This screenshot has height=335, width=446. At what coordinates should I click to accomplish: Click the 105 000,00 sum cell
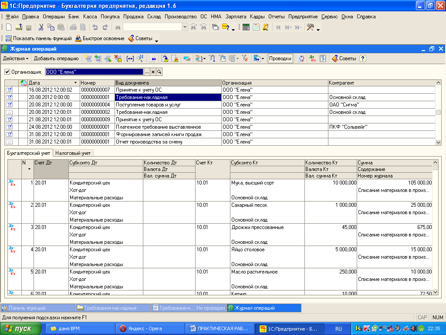point(395,183)
